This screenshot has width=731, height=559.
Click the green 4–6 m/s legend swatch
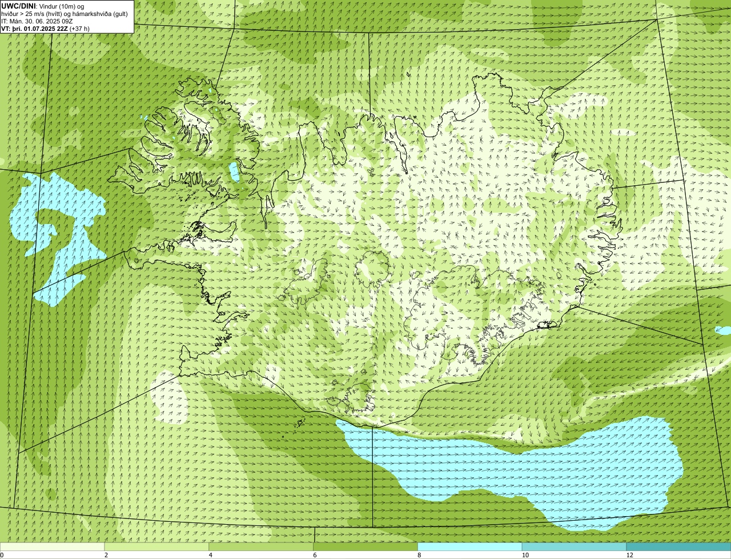261,547
